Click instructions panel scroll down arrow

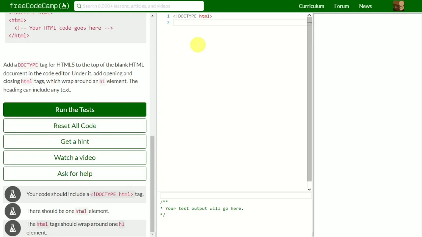(x=152, y=234)
